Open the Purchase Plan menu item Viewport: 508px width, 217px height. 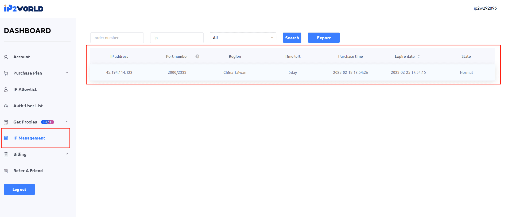[x=28, y=73]
